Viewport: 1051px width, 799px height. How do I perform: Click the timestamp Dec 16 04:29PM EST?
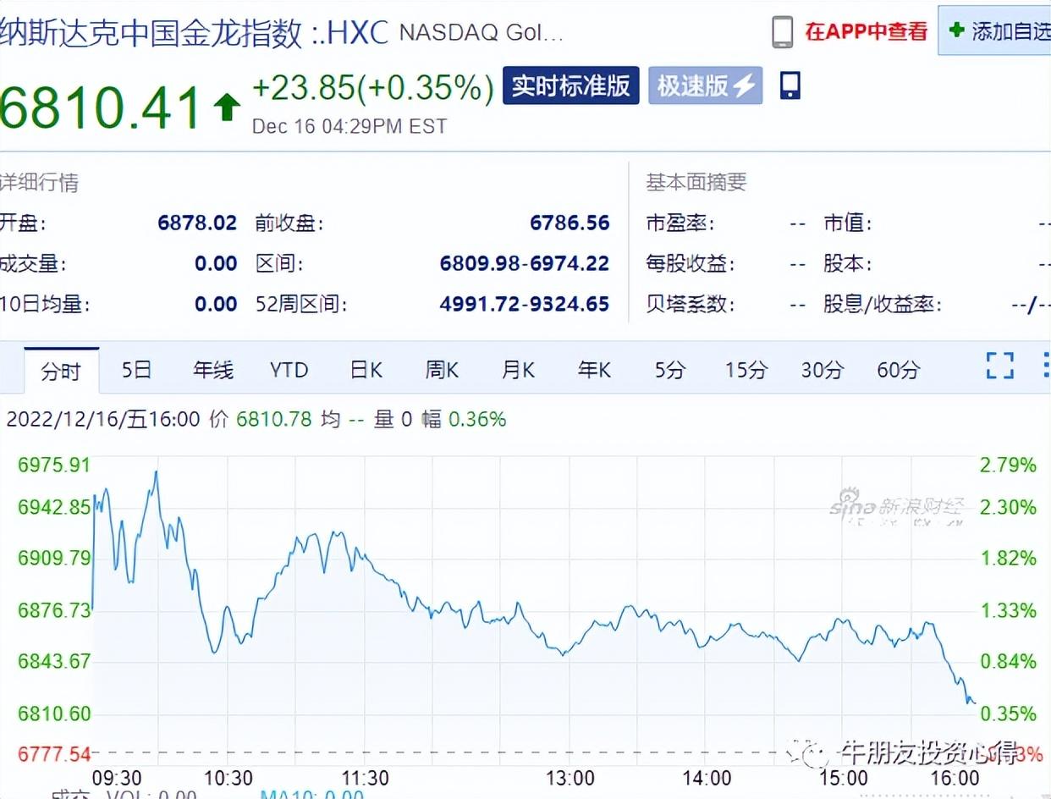[x=349, y=126]
